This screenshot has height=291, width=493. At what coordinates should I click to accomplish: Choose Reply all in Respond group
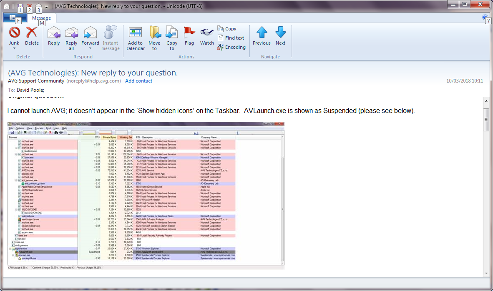71,39
